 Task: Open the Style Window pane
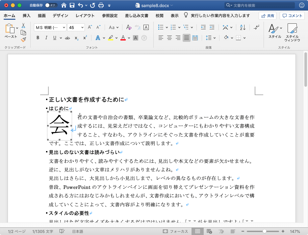[292, 33]
